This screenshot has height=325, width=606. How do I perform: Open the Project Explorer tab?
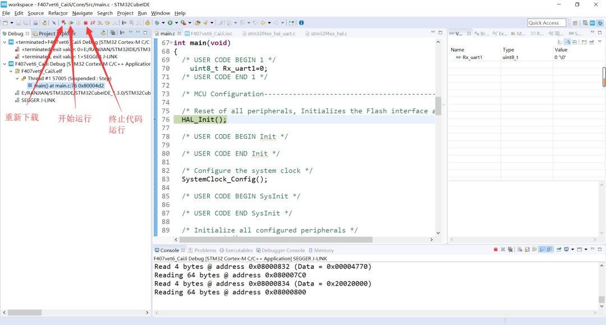click(54, 34)
